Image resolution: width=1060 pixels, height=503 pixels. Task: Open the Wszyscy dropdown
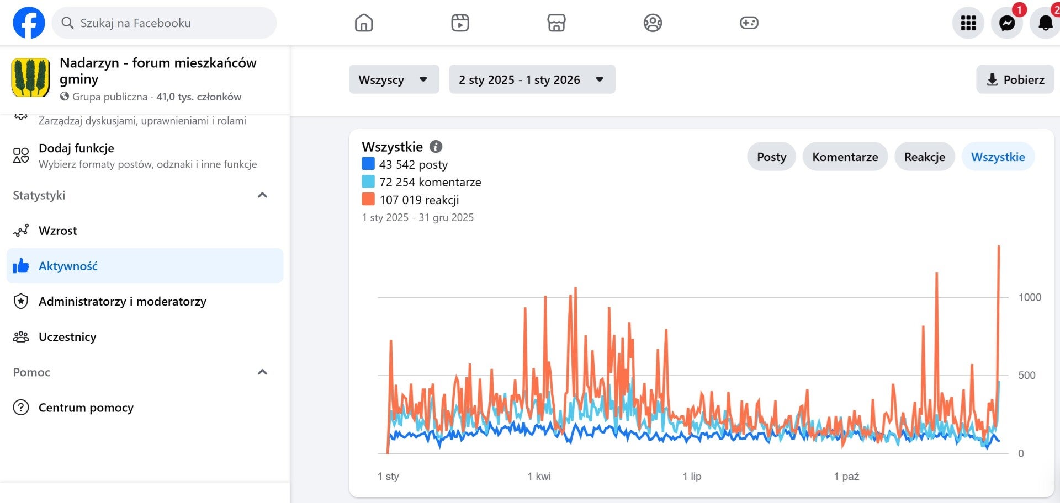click(394, 79)
